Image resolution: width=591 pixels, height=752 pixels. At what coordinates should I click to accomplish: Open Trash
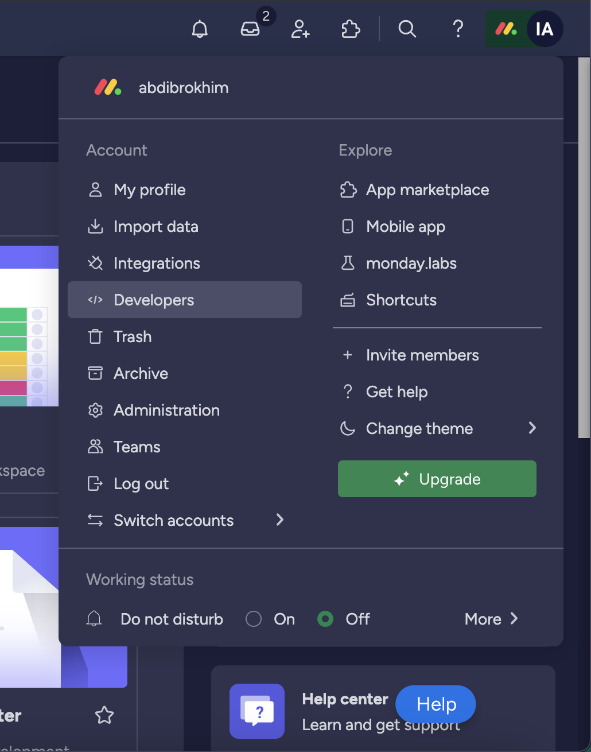[x=185, y=336]
